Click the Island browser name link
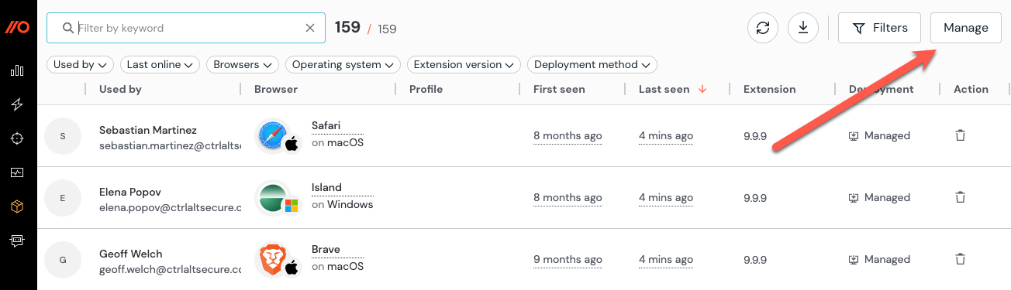 [x=326, y=187]
